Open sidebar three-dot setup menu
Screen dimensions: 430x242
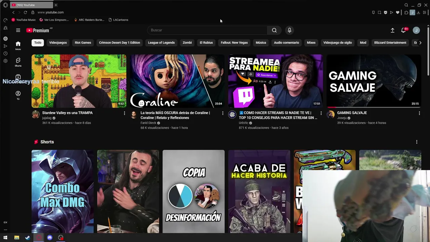coord(5,230)
